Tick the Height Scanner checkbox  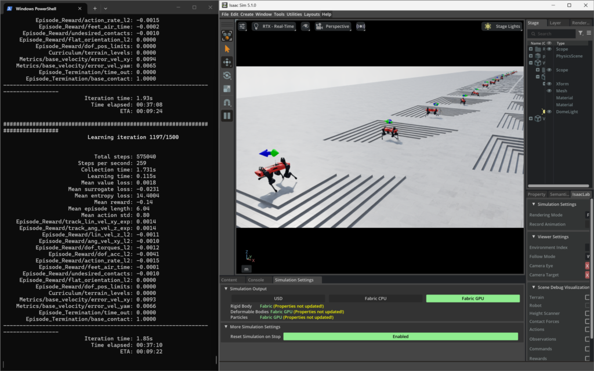[587, 313]
